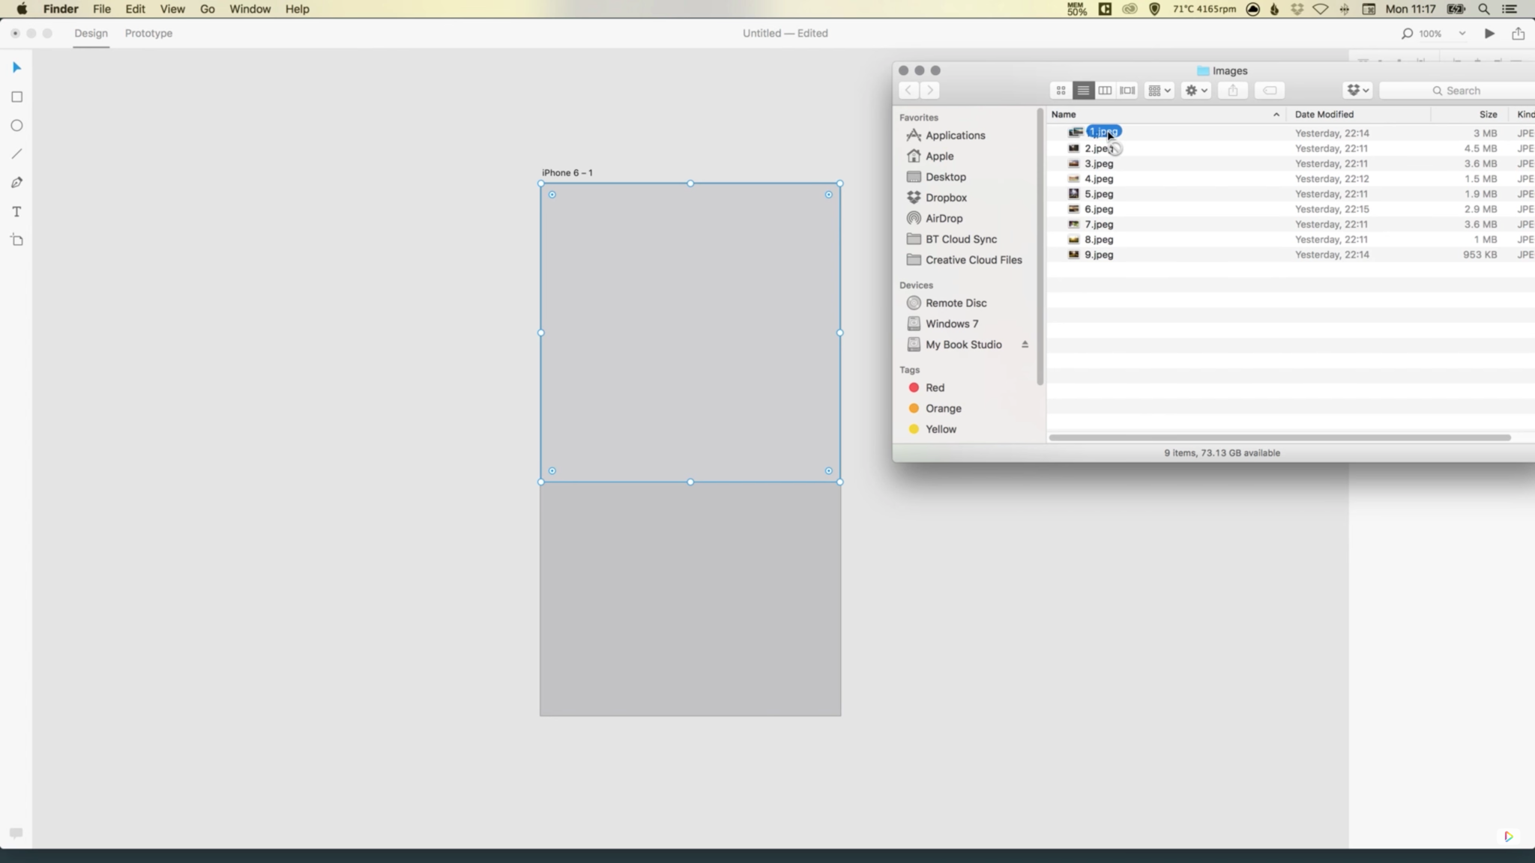The height and width of the screenshot is (863, 1535).
Task: Select the Vector pen tool
Action: (15, 182)
